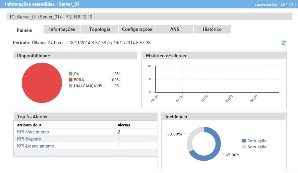298x173 pixels.
Task: Click the blue segment of Incidentes donut
Action: point(215,153)
